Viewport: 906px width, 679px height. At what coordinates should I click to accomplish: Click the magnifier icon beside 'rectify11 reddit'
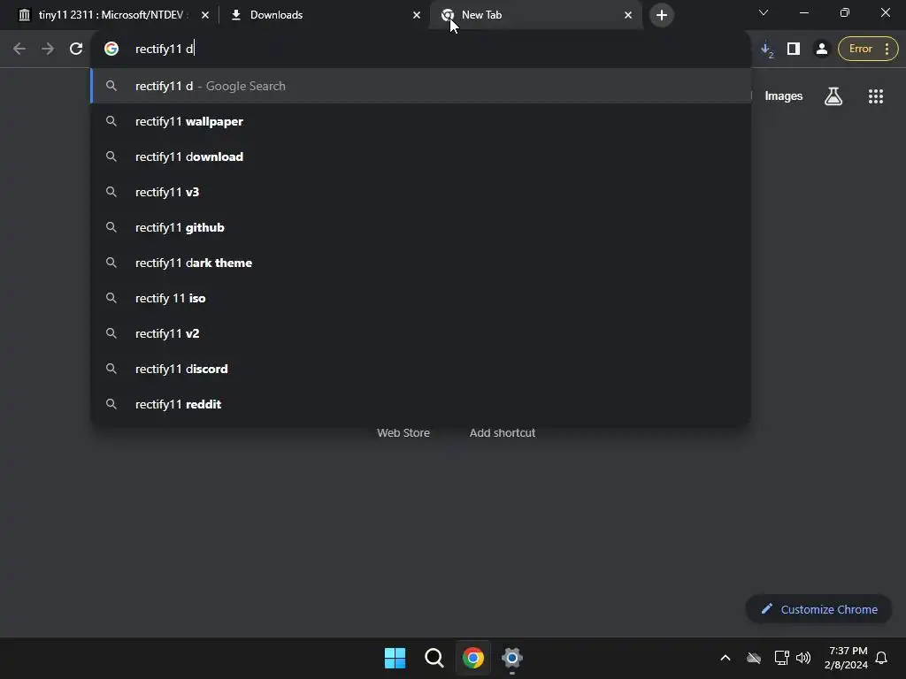tap(111, 404)
